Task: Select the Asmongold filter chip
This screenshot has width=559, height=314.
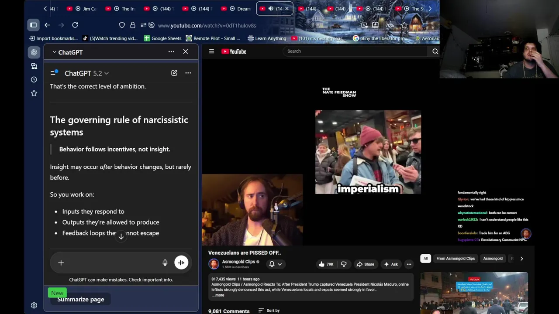Action: coord(493,258)
